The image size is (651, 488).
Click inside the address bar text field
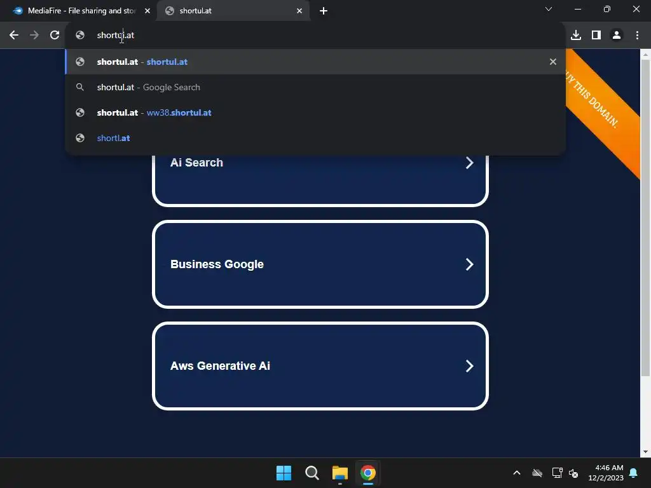click(315, 36)
